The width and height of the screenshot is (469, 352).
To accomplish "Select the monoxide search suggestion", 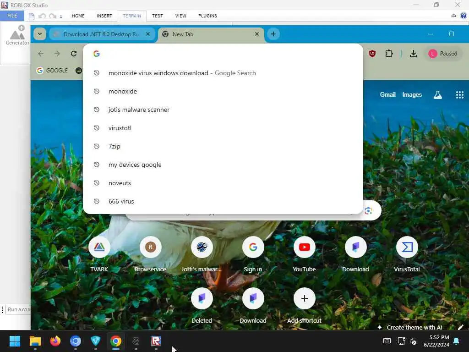I will coord(223,91).
